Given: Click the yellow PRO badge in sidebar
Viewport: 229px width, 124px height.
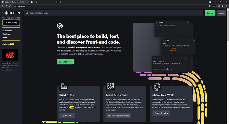Looking at the screenshot, I should pyautogui.click(x=12, y=44).
